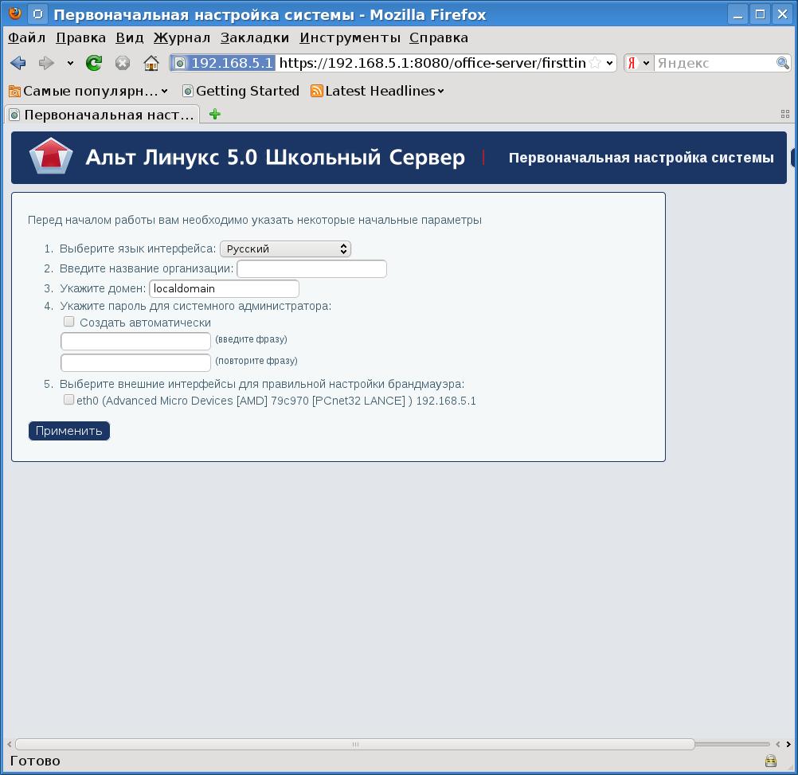The height and width of the screenshot is (775, 798).
Task: Click the Stop loading icon
Action: [x=122, y=63]
